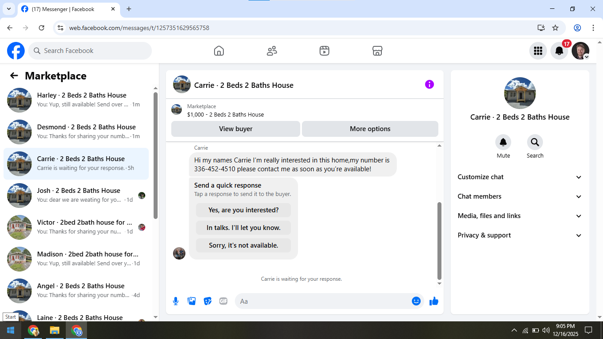Expand Chat members section
This screenshot has width=603, height=339.
click(x=520, y=196)
